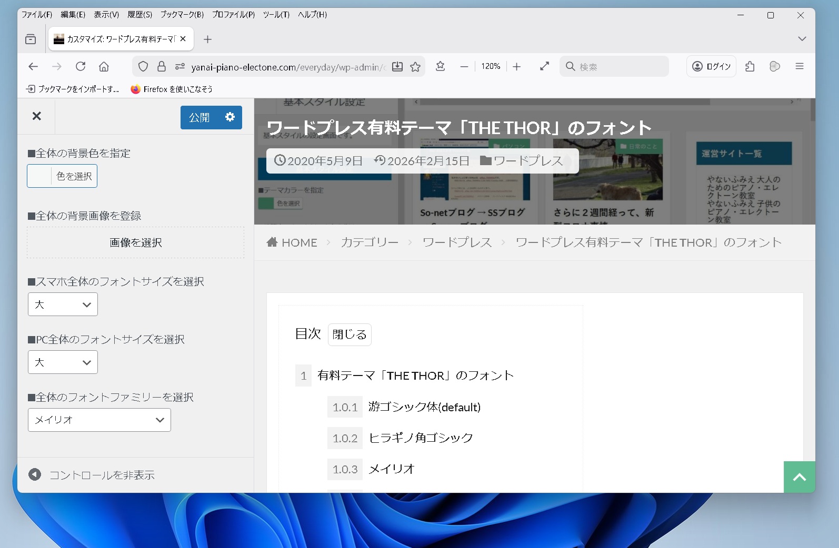839x548 pixels.
Task: Open the PC font size dropdown
Action: (63, 362)
